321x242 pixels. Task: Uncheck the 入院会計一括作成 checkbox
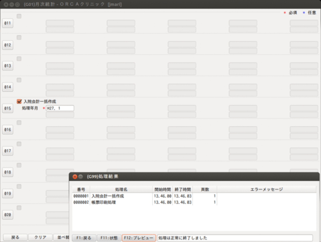(19, 101)
